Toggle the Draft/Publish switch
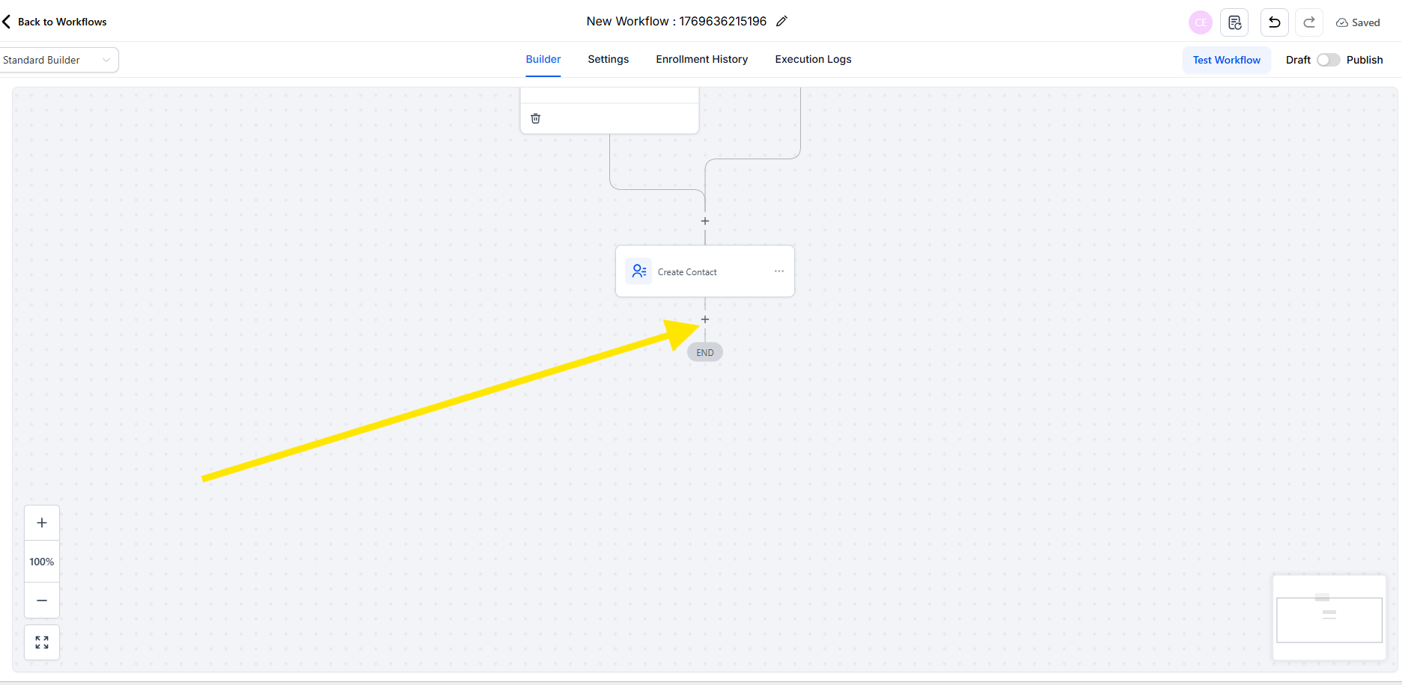The width and height of the screenshot is (1402, 685). point(1328,60)
